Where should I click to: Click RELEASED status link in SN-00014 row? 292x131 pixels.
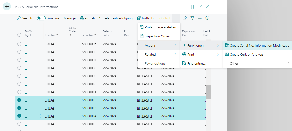[x=144, y=116]
